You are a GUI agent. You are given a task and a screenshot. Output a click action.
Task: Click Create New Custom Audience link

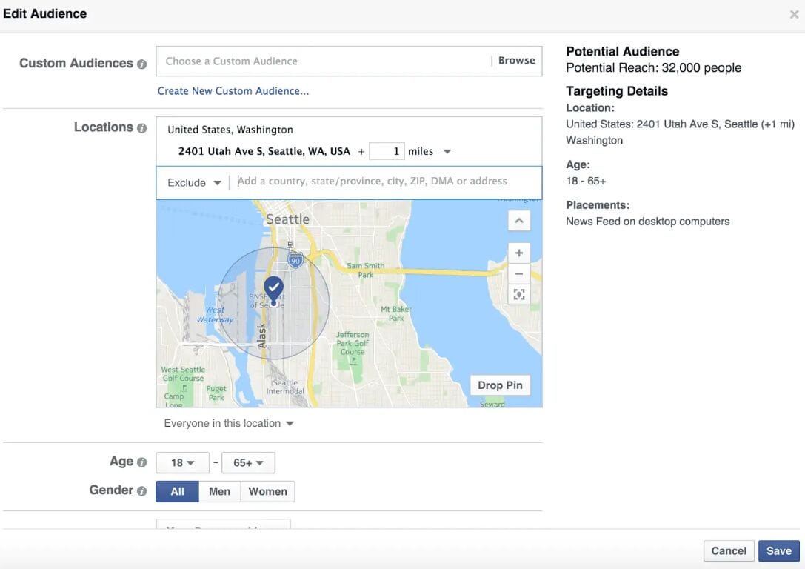(233, 91)
